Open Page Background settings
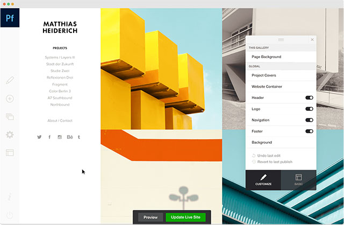 [x=281, y=57]
